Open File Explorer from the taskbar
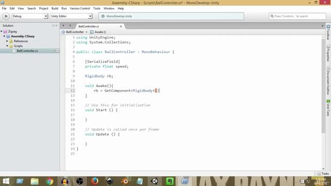331x186 pixels. (x=35, y=181)
